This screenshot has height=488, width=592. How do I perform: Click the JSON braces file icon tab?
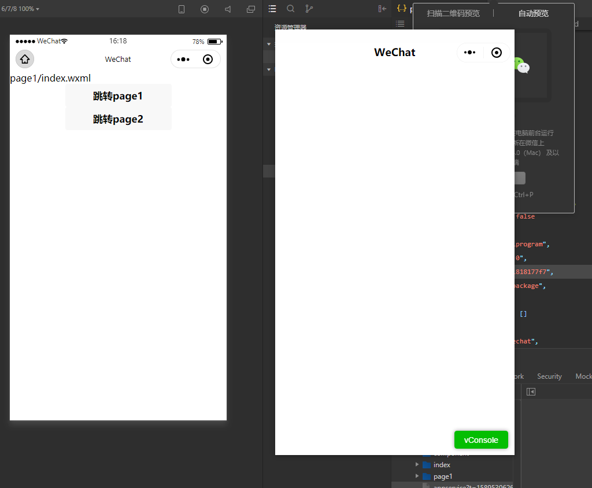tap(402, 8)
